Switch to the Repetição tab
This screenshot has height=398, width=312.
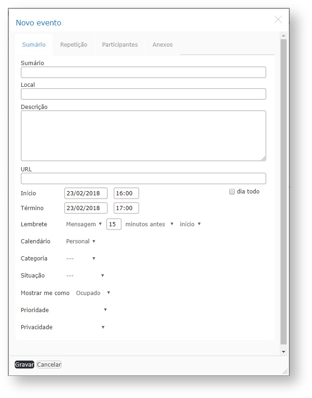pos(73,45)
